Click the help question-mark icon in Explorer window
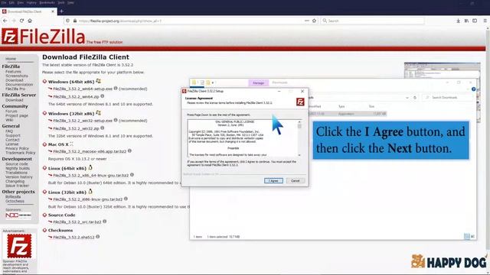Image resolution: width=490 pixels, height=275 pixels. [x=473, y=89]
